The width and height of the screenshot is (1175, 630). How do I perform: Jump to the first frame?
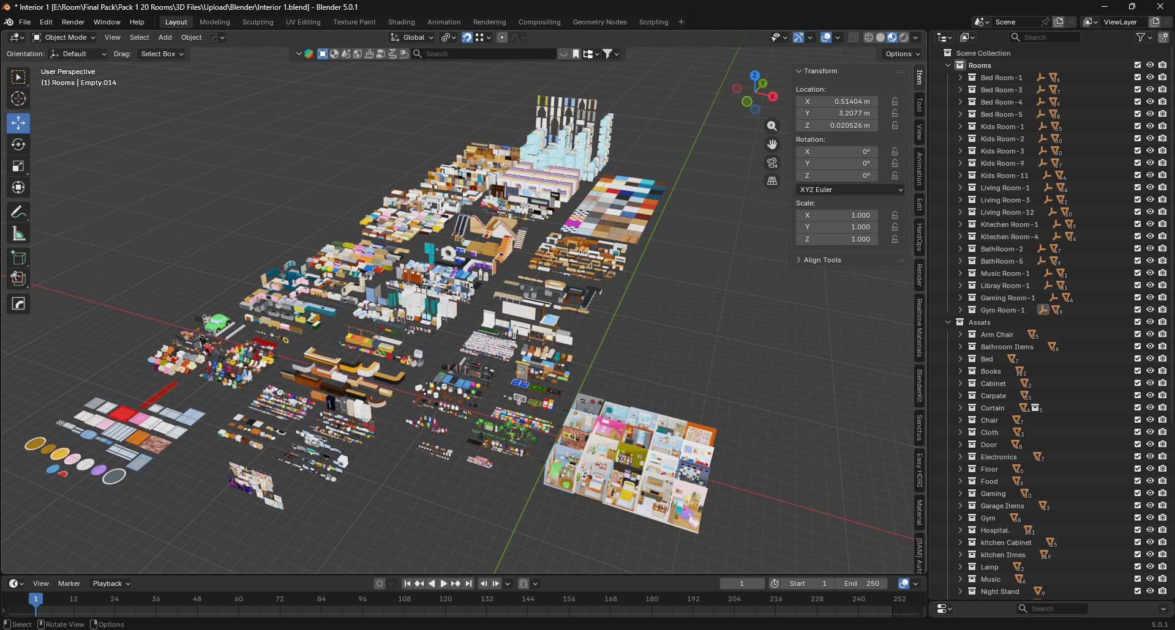407,584
